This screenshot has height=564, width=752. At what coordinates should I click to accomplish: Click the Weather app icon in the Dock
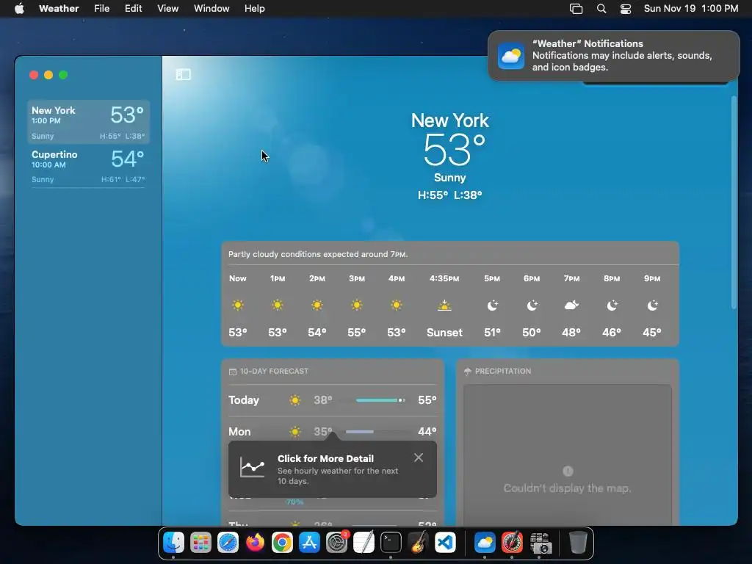pyautogui.click(x=485, y=543)
